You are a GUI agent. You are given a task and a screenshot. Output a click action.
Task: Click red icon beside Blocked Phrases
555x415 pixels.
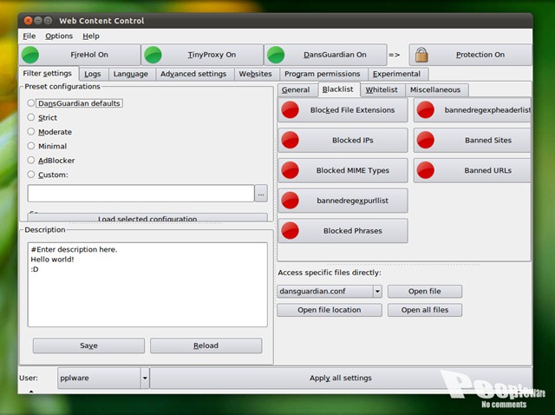[x=291, y=231]
